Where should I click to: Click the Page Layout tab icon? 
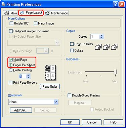22,13
